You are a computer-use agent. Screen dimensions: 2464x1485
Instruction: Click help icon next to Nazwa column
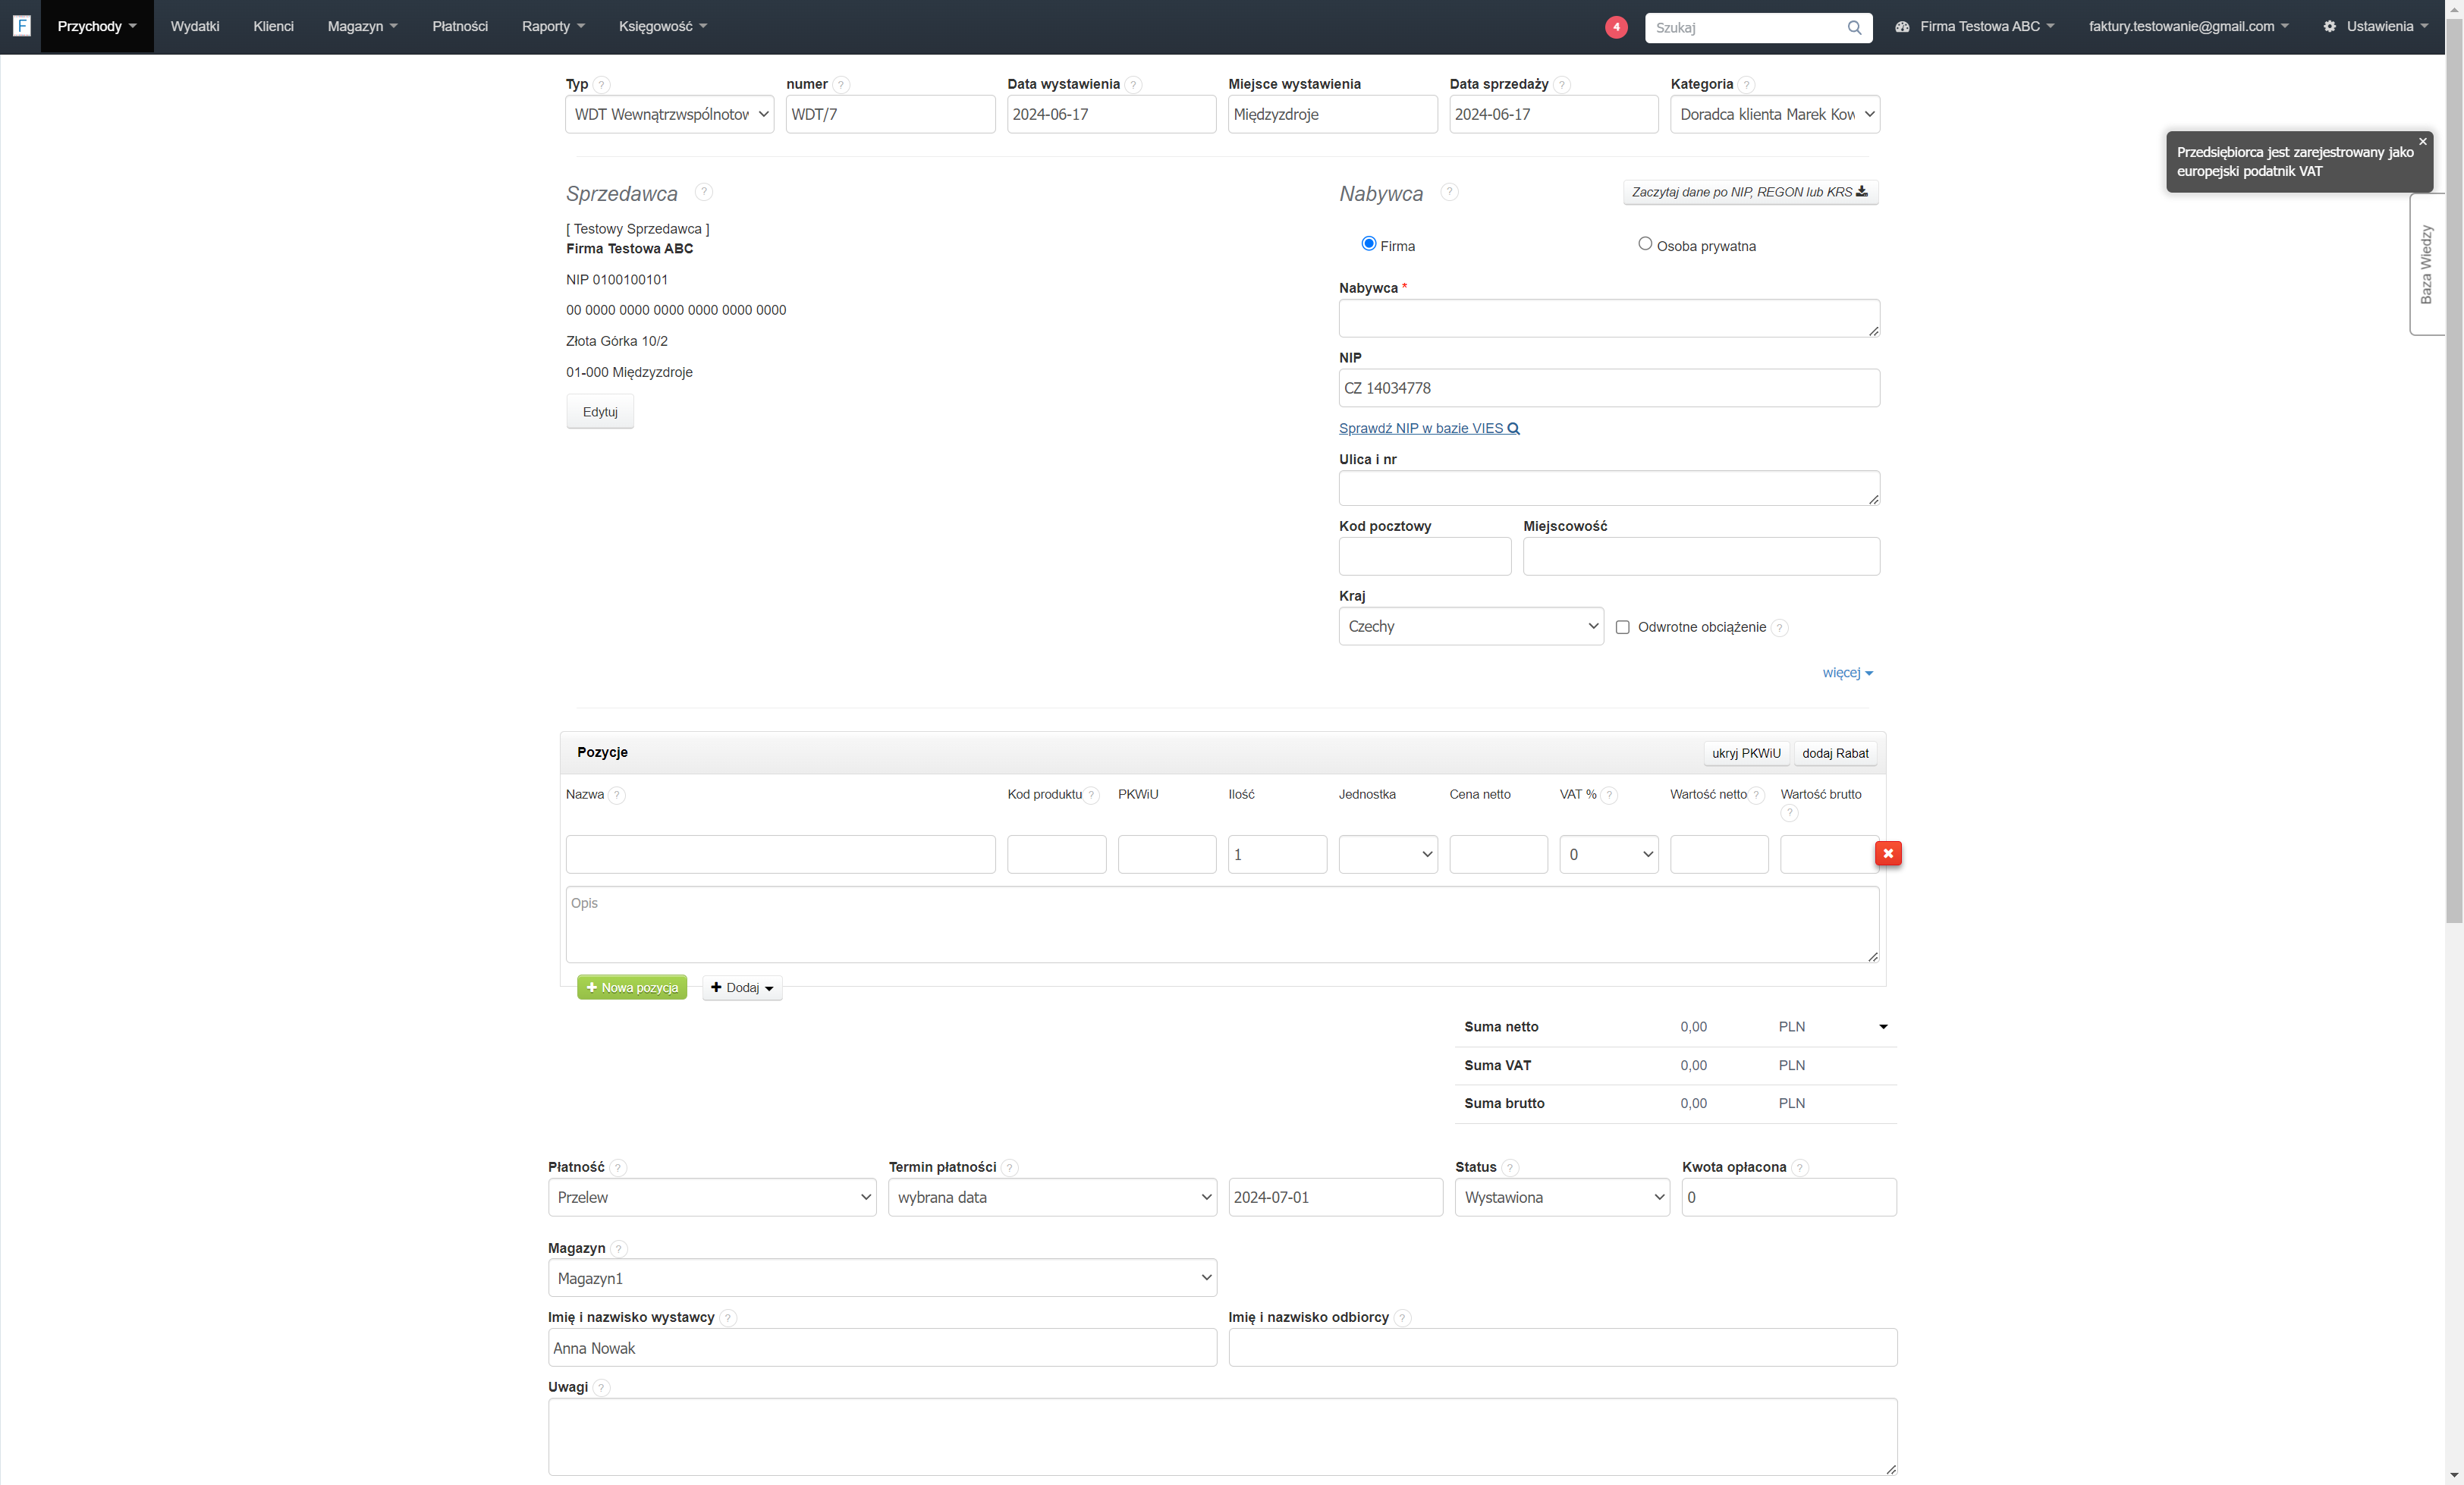617,795
